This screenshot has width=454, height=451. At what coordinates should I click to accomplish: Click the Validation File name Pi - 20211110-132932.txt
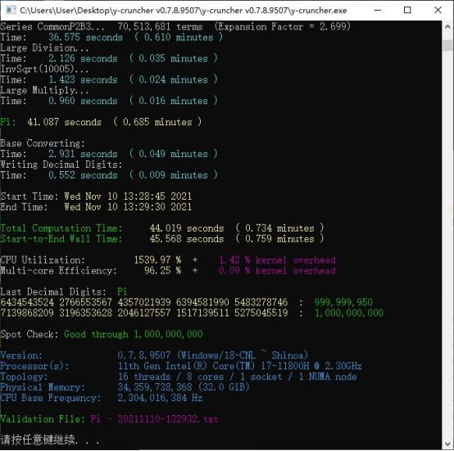tap(155, 419)
